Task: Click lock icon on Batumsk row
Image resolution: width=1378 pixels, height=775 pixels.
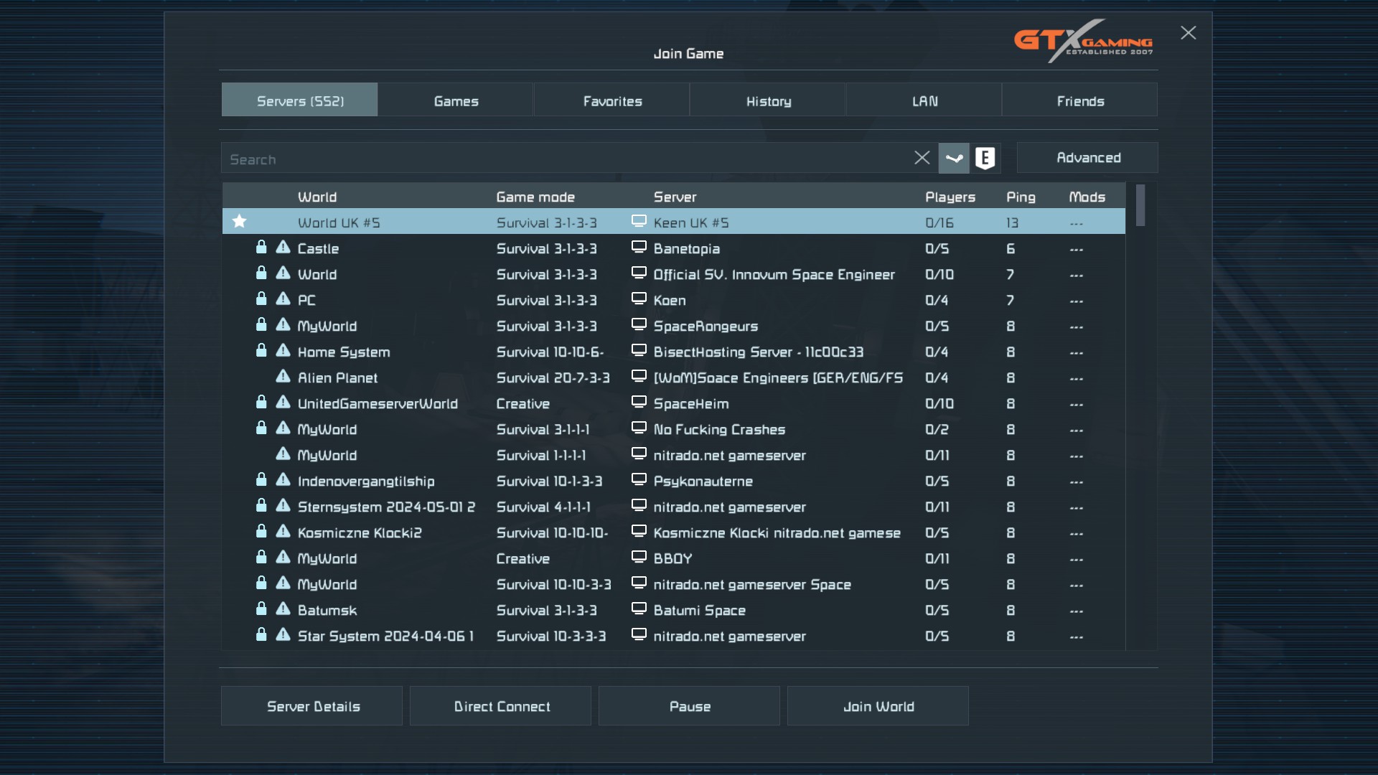Action: (261, 609)
